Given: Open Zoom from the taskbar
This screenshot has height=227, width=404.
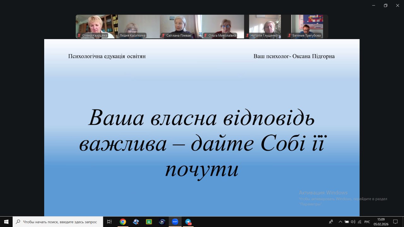Looking at the screenshot, I should pyautogui.click(x=175, y=222).
